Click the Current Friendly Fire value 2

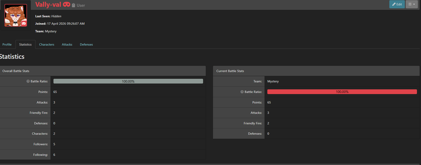coord(268,123)
